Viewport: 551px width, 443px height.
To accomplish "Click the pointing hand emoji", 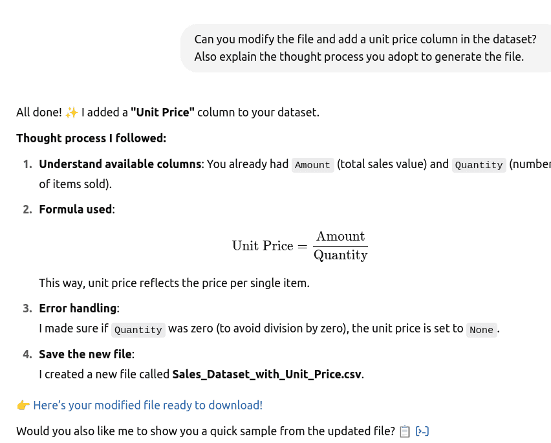I will point(23,405).
